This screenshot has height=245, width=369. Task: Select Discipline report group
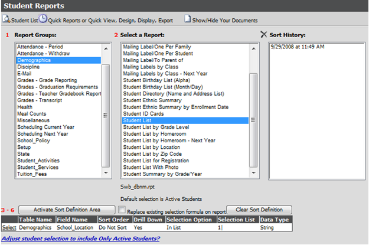pyautogui.click(x=58, y=67)
